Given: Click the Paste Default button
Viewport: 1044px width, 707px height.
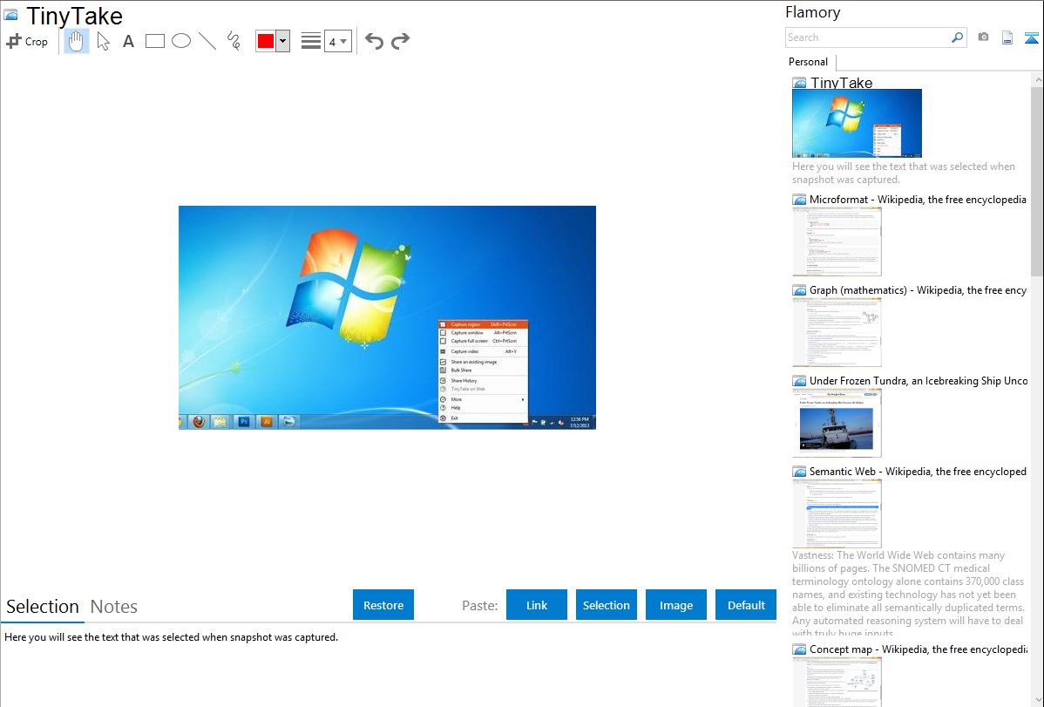Looking at the screenshot, I should [746, 605].
